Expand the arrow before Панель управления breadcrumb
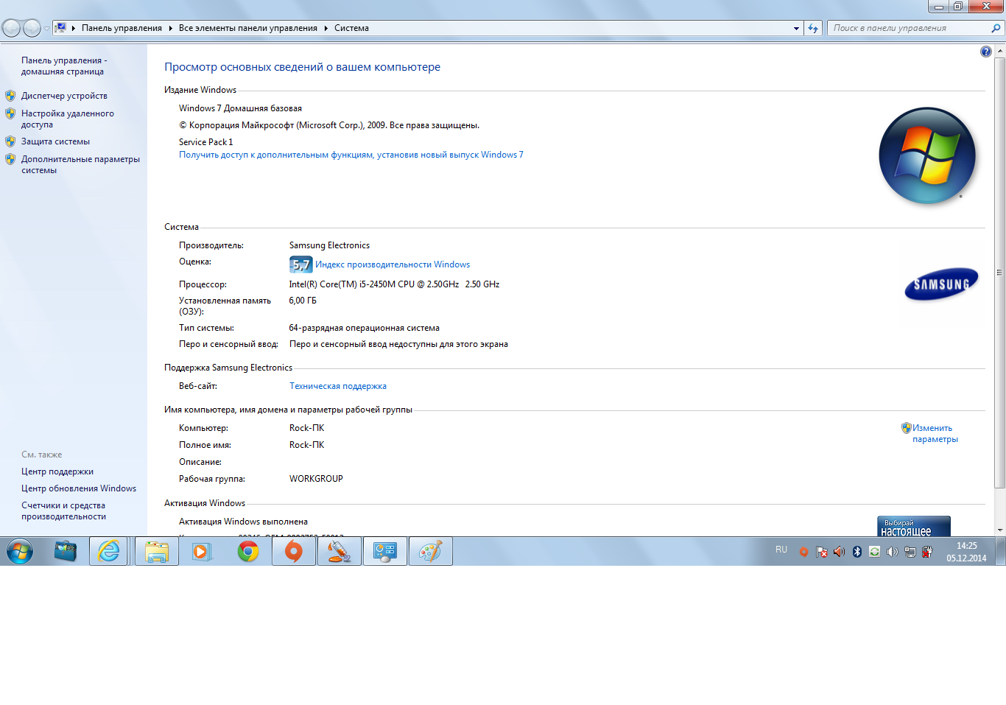 point(74,28)
